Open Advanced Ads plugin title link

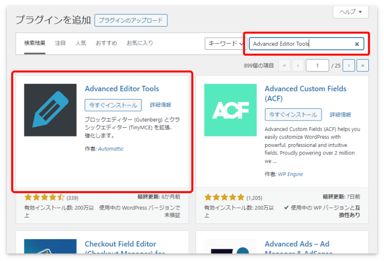[298, 247]
